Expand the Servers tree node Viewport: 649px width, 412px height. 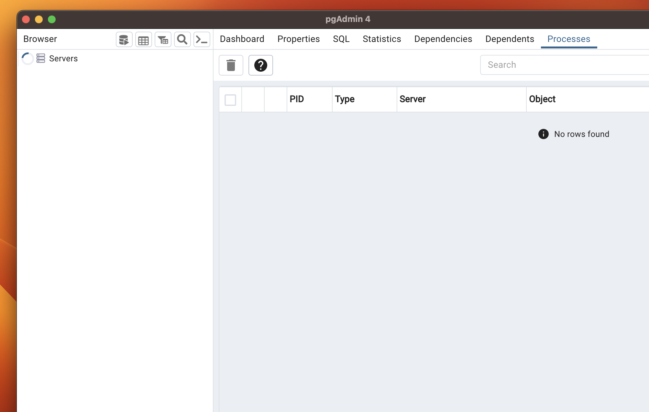click(28, 58)
